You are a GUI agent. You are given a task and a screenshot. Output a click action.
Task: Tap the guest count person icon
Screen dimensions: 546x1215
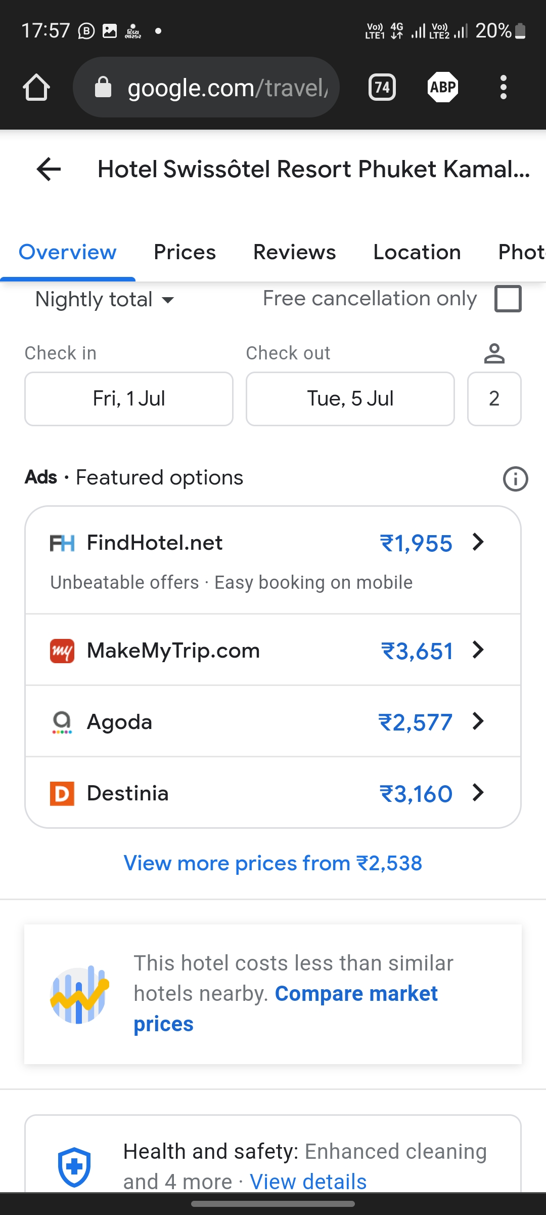(x=494, y=353)
